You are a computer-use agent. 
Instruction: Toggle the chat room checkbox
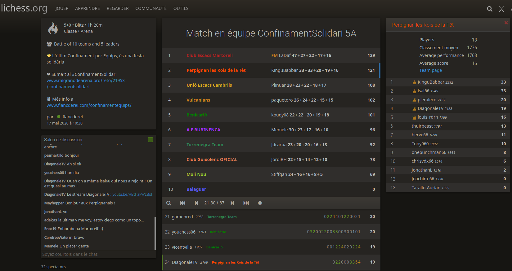tap(150, 140)
